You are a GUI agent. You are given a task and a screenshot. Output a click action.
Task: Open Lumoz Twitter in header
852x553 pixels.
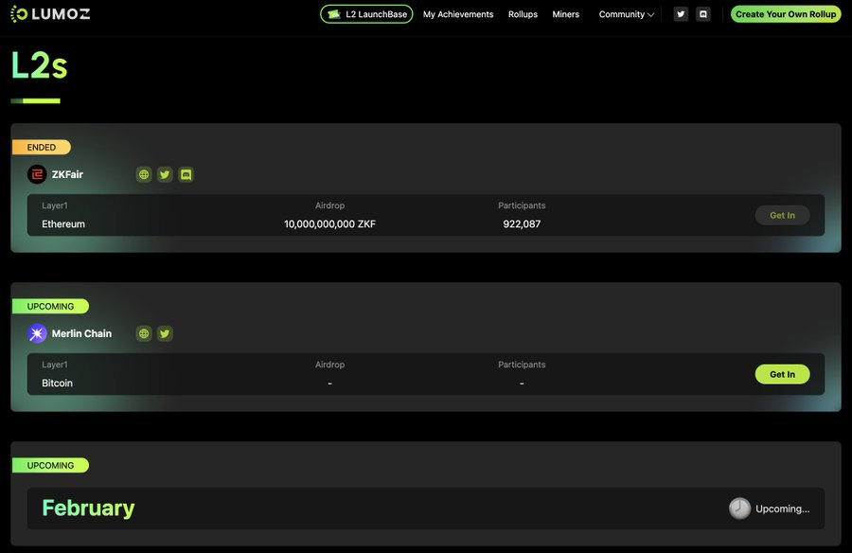pos(681,14)
